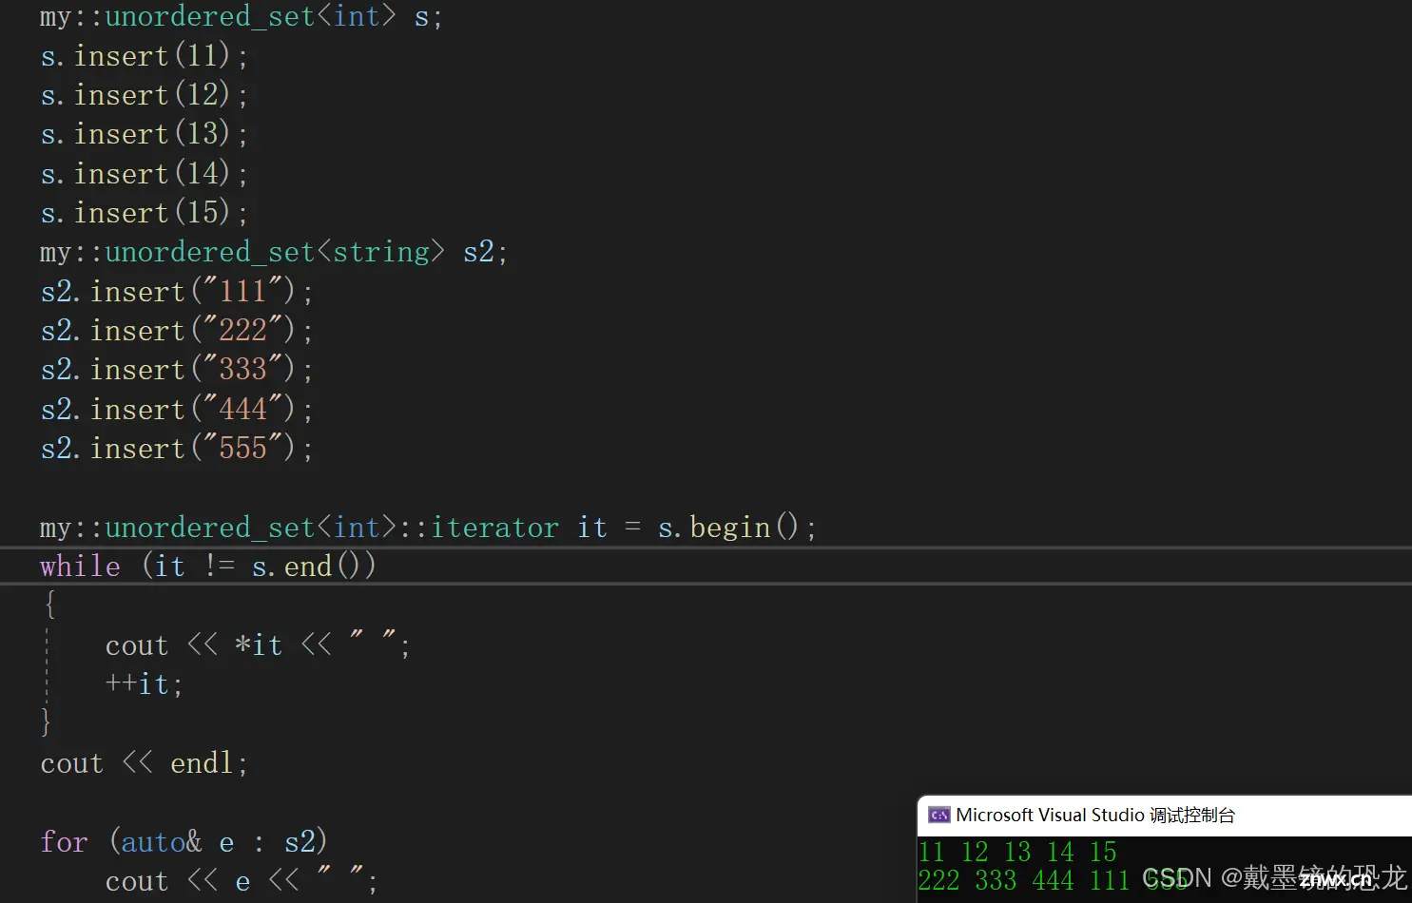Click the line 's.insert(14);'
The image size is (1412, 903).
(144, 174)
